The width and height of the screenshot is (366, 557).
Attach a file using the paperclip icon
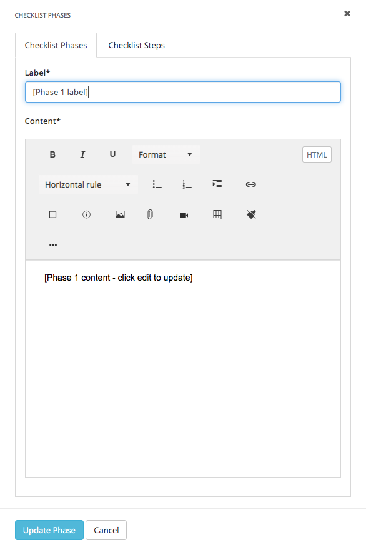tap(150, 214)
